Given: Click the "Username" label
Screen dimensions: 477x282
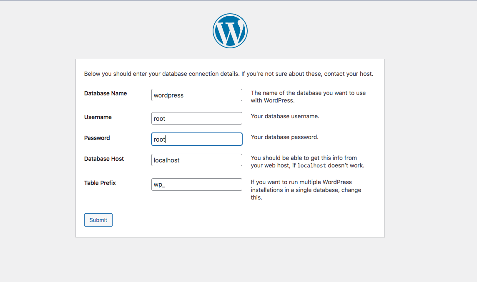Looking at the screenshot, I should (98, 117).
